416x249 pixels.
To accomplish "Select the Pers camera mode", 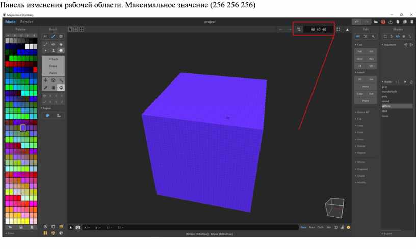I will pyautogui.click(x=303, y=227).
